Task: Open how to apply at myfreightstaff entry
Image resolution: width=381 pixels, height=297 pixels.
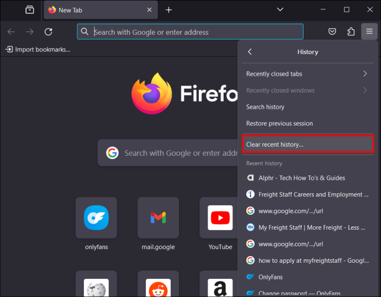Action: 308,261
